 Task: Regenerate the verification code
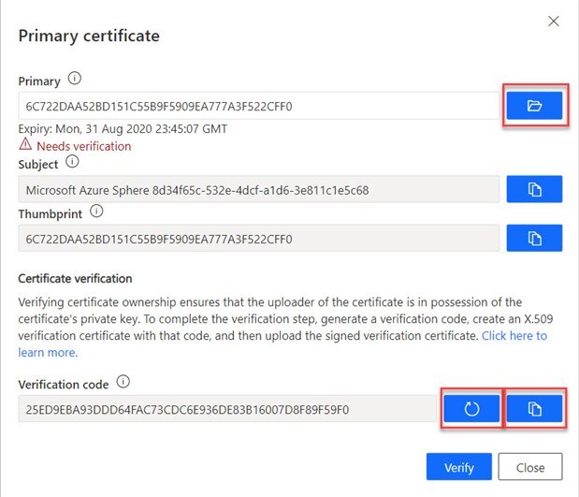pyautogui.click(x=470, y=409)
